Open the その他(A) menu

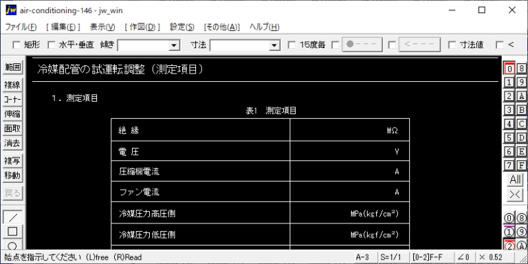(x=222, y=27)
